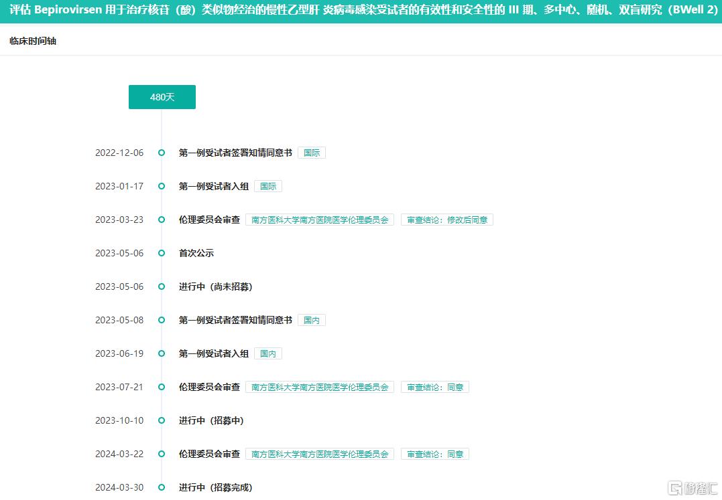Image resolution: width=722 pixels, height=500 pixels.
Task: Click 南方医院医学伦理委员会 tag on 2023-03-23 row
Action: 320,220
